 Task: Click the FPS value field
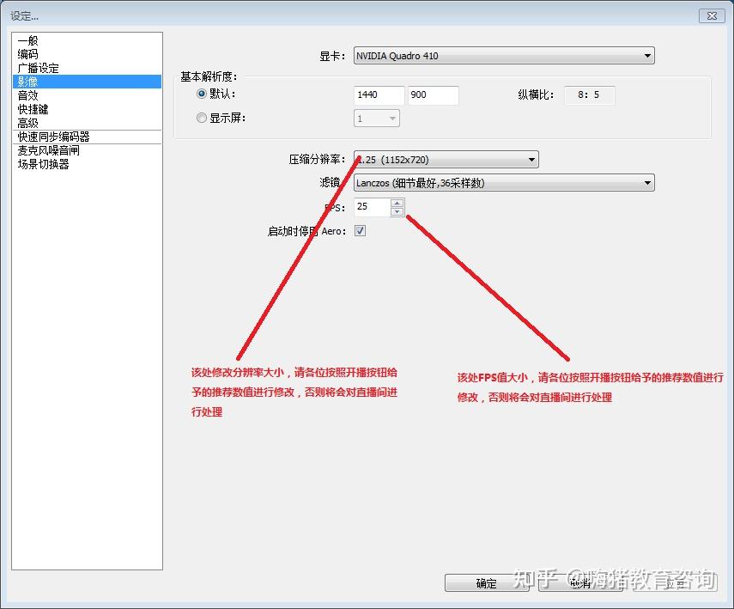tap(372, 207)
